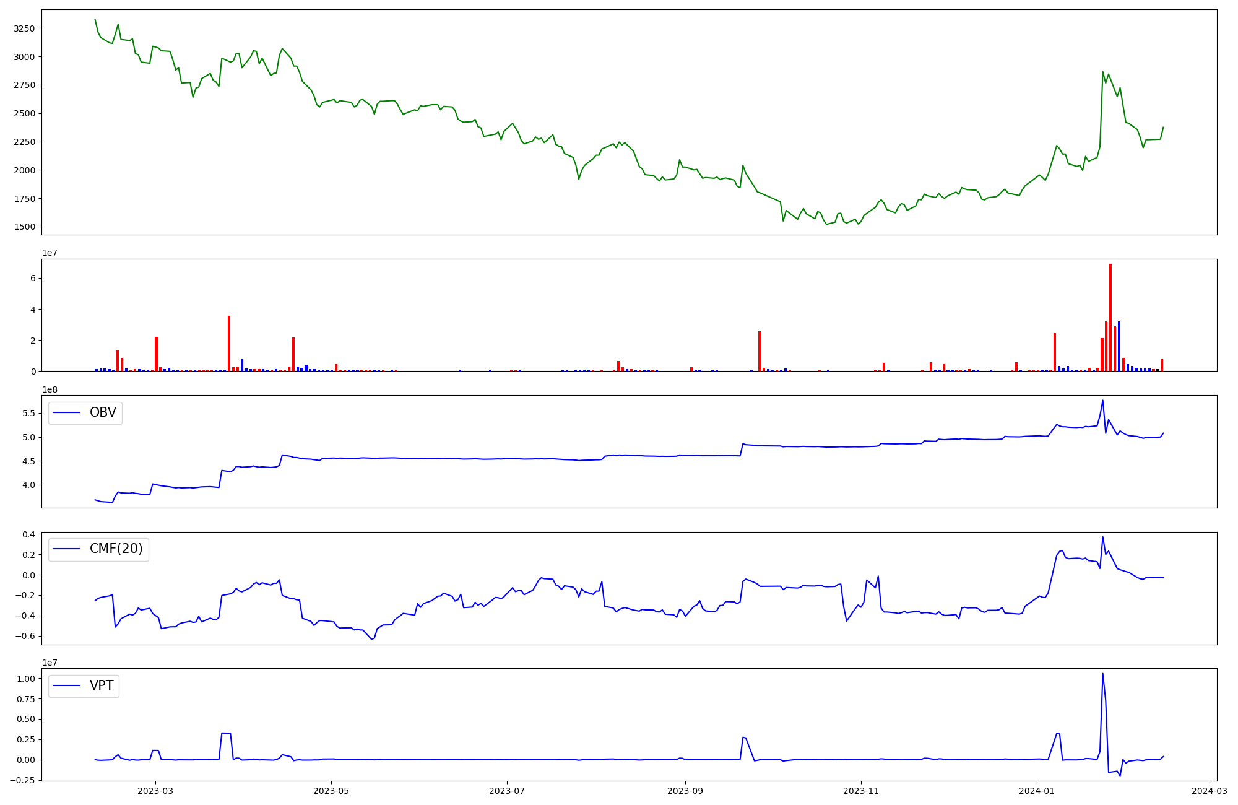Click the 2024-03 x-axis date label

coord(1210,790)
